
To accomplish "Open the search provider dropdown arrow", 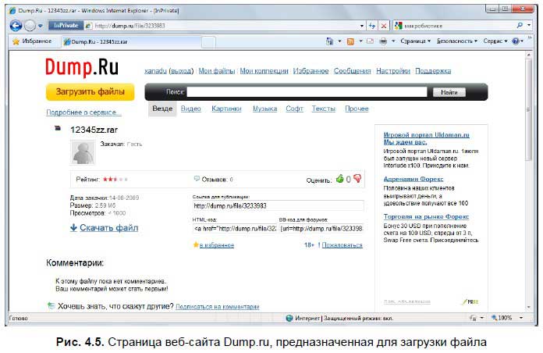I will pos(529,25).
